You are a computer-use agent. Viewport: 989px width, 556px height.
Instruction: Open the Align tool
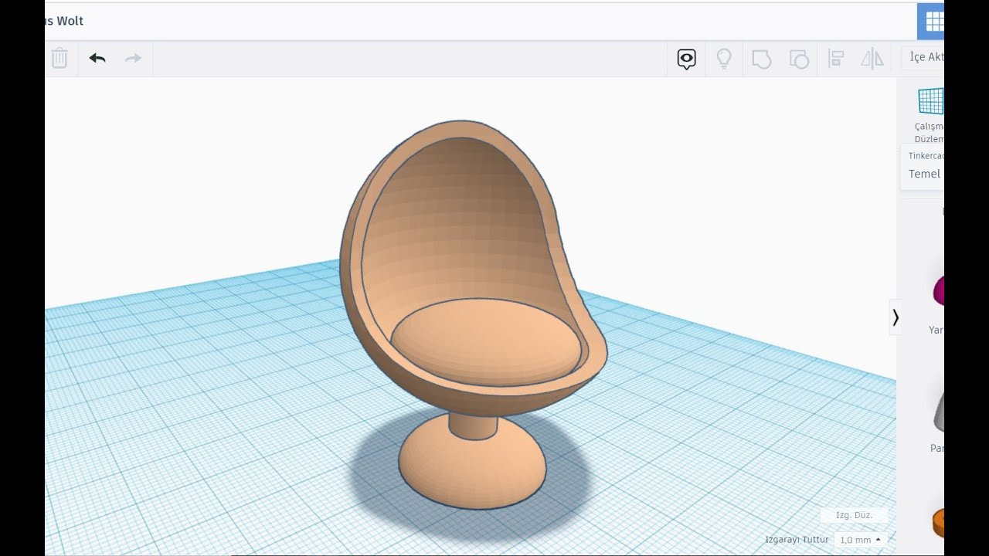click(x=836, y=59)
